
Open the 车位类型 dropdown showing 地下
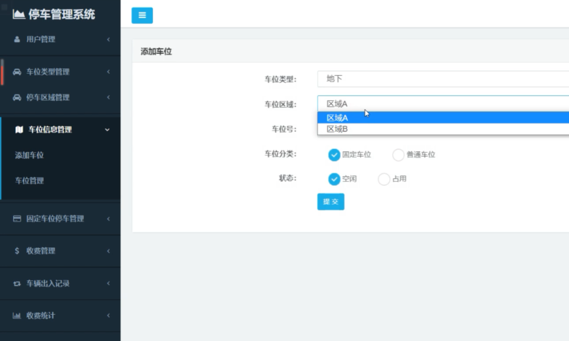pyautogui.click(x=443, y=79)
